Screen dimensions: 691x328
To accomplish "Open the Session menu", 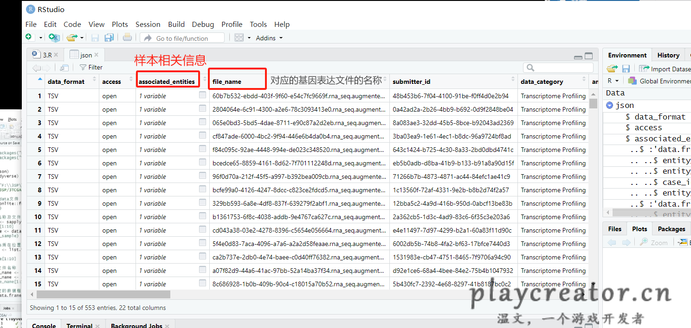I will pos(148,24).
